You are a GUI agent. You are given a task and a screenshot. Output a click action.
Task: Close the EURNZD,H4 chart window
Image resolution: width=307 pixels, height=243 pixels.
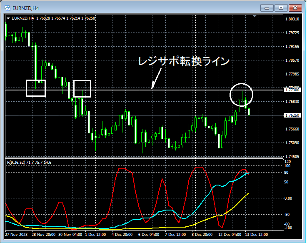tap(295, 8)
